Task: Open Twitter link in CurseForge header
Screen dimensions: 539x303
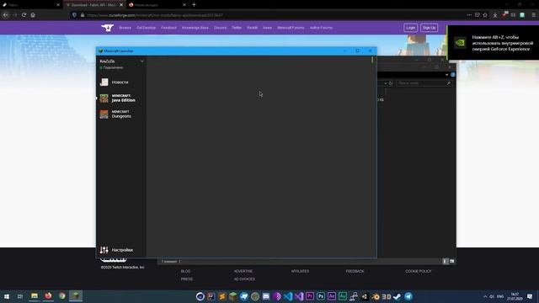Action: tap(237, 28)
